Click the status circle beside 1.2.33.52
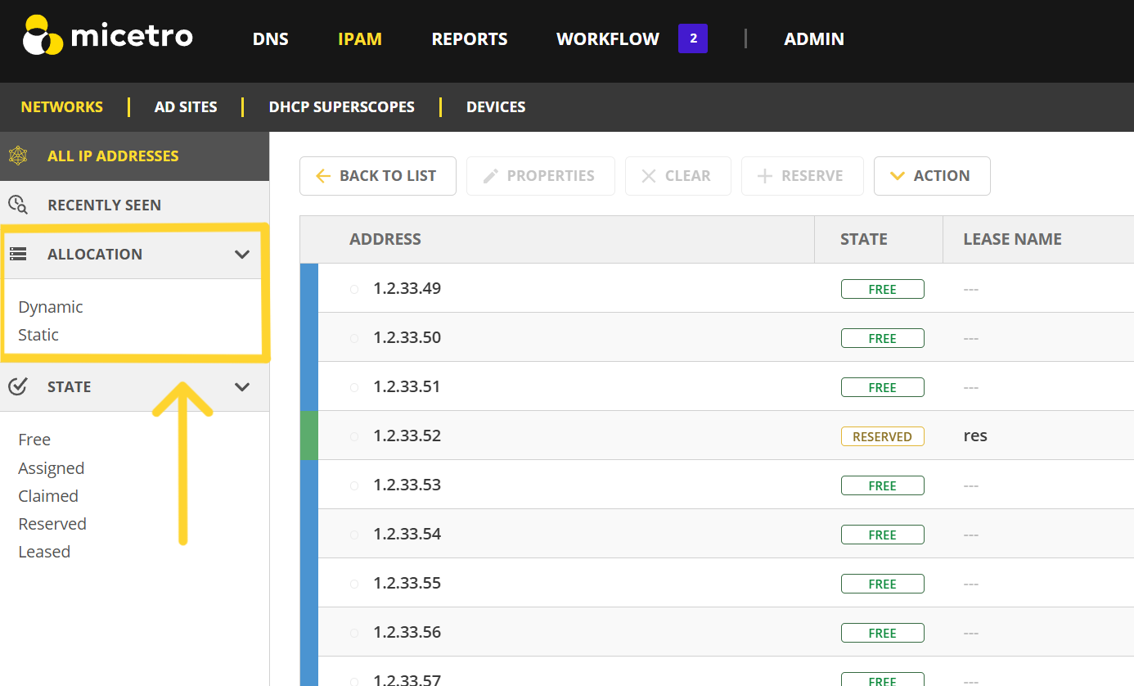 coord(354,436)
